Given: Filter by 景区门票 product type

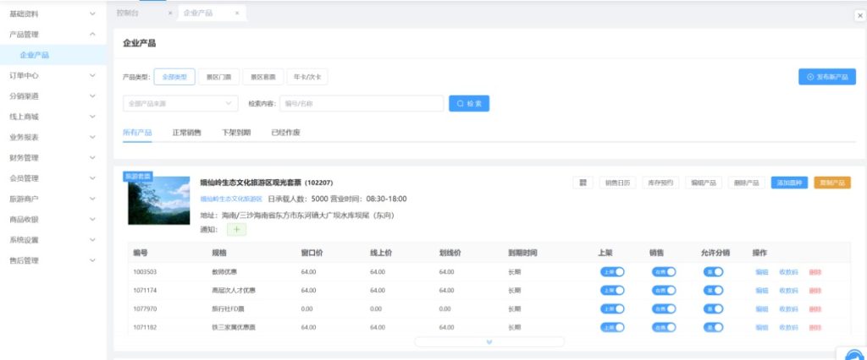Looking at the screenshot, I should point(219,77).
